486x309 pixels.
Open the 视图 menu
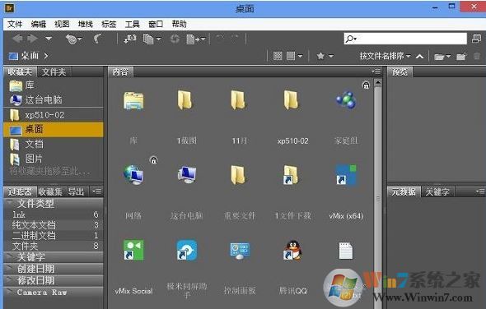62,24
